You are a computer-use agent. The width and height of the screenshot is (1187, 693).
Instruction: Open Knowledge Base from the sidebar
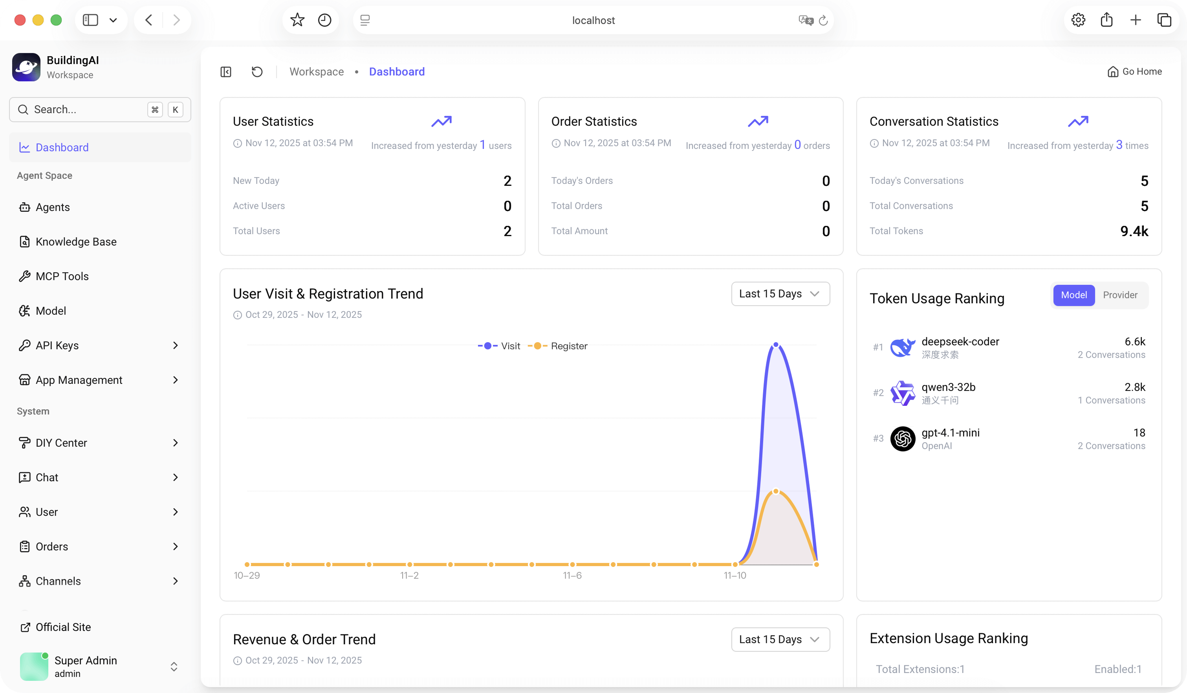point(76,242)
